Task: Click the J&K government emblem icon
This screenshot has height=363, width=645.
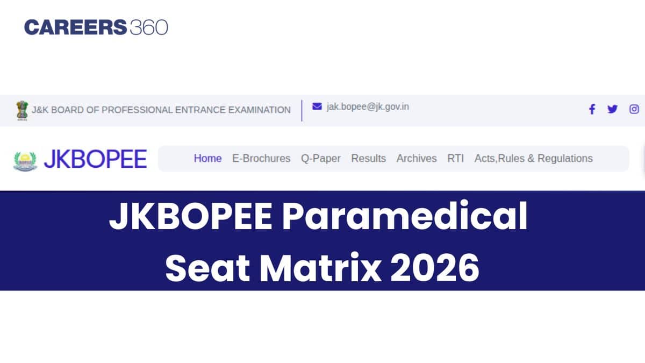Action: pyautogui.click(x=22, y=110)
